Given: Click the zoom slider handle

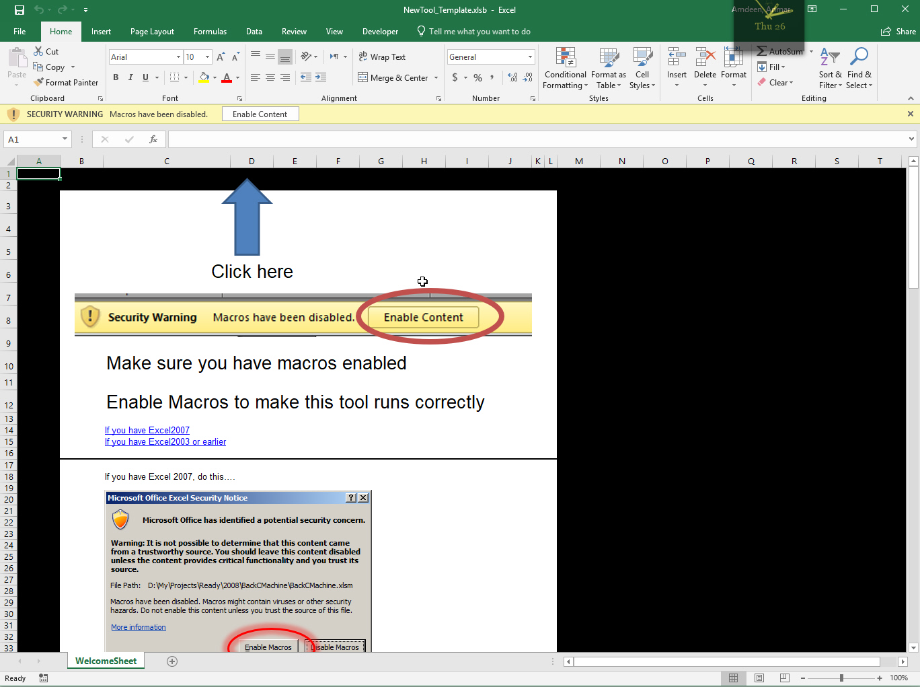Looking at the screenshot, I should click(x=841, y=678).
